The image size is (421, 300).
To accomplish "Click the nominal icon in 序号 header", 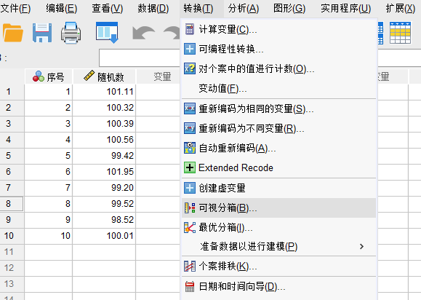I will pyautogui.click(x=39, y=76).
